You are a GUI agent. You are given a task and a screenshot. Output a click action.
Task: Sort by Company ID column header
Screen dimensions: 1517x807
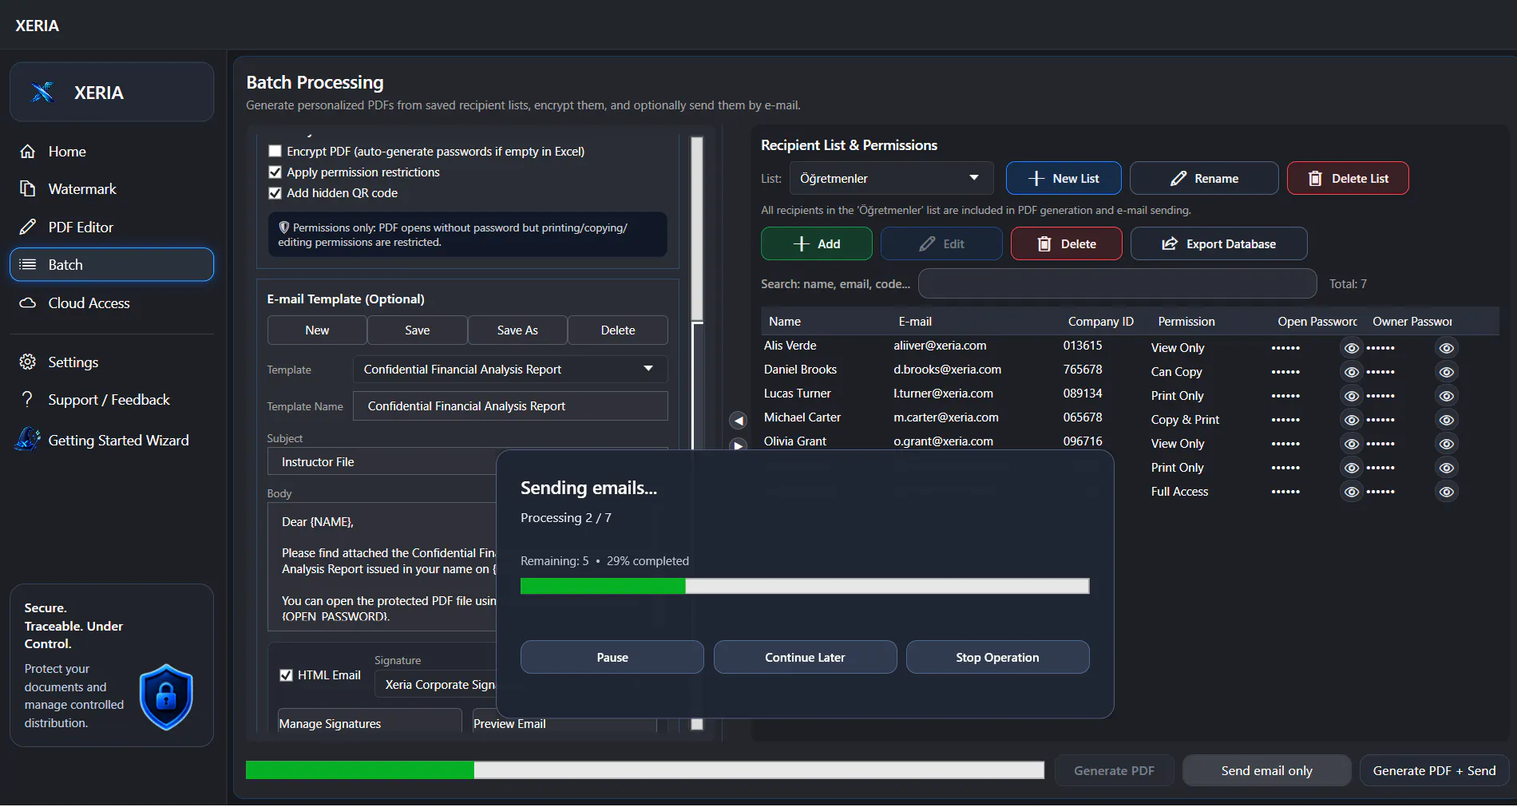(1101, 322)
